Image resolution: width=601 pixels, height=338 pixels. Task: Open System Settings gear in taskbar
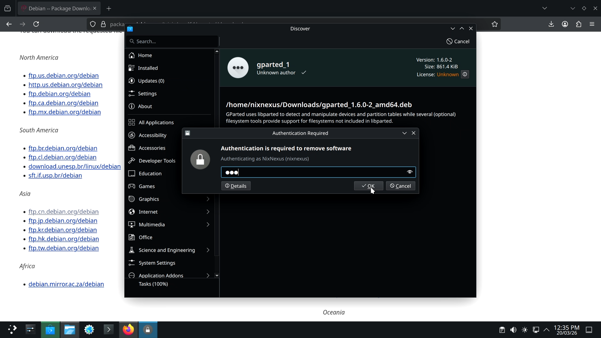pos(89,330)
